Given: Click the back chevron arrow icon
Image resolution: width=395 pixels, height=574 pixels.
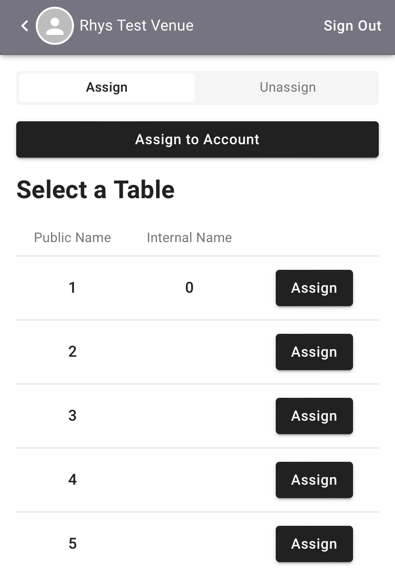Looking at the screenshot, I should (x=25, y=26).
